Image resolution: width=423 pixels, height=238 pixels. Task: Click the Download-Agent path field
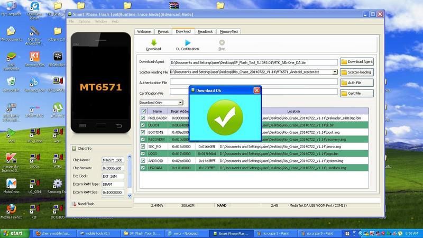click(254, 62)
